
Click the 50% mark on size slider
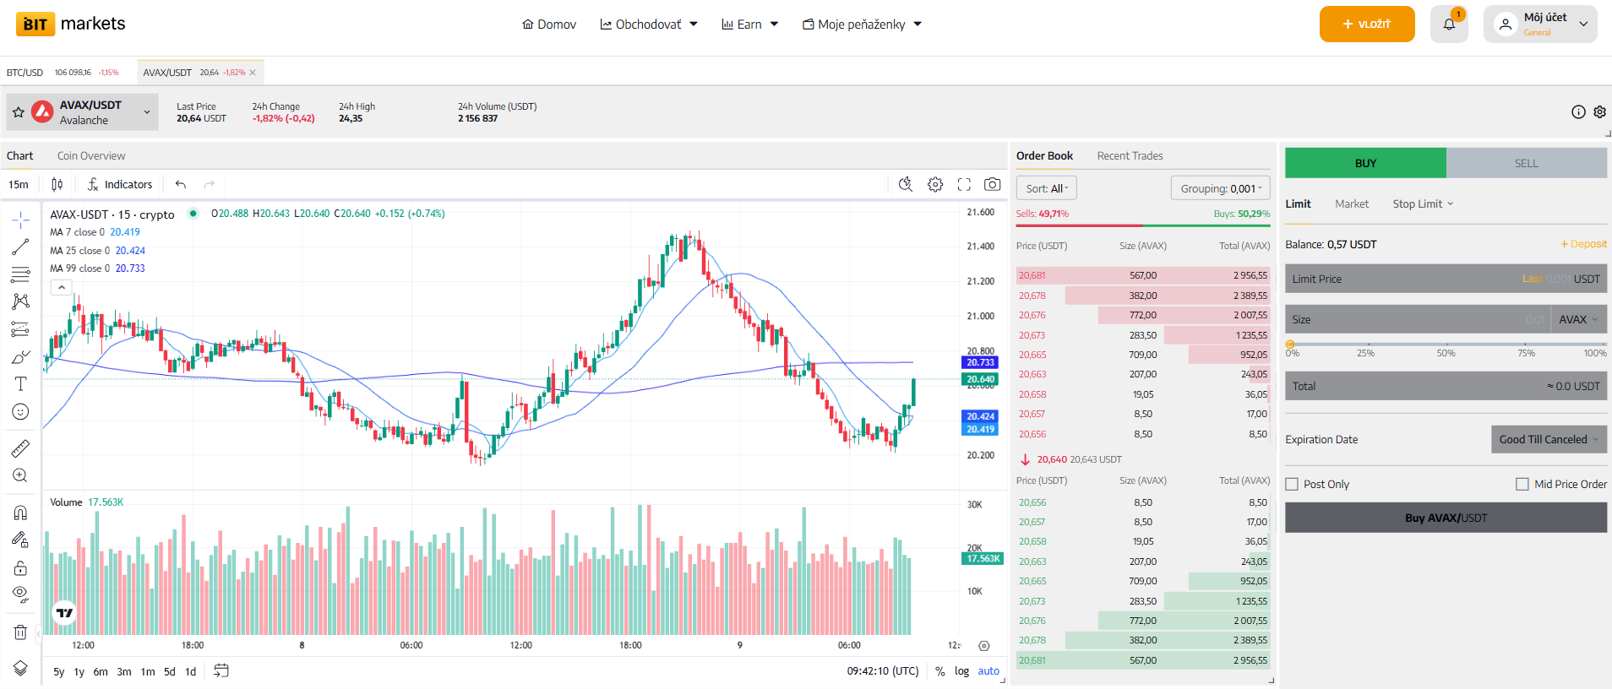tap(1446, 344)
